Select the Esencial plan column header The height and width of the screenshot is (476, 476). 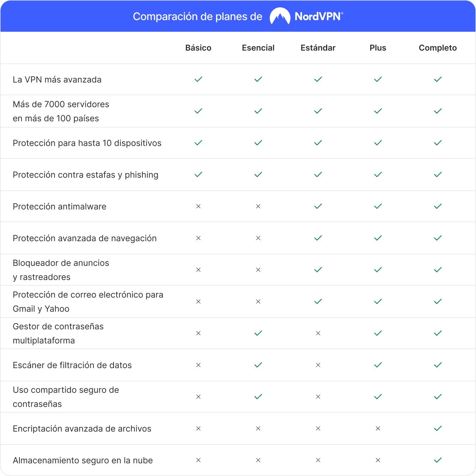(x=258, y=48)
